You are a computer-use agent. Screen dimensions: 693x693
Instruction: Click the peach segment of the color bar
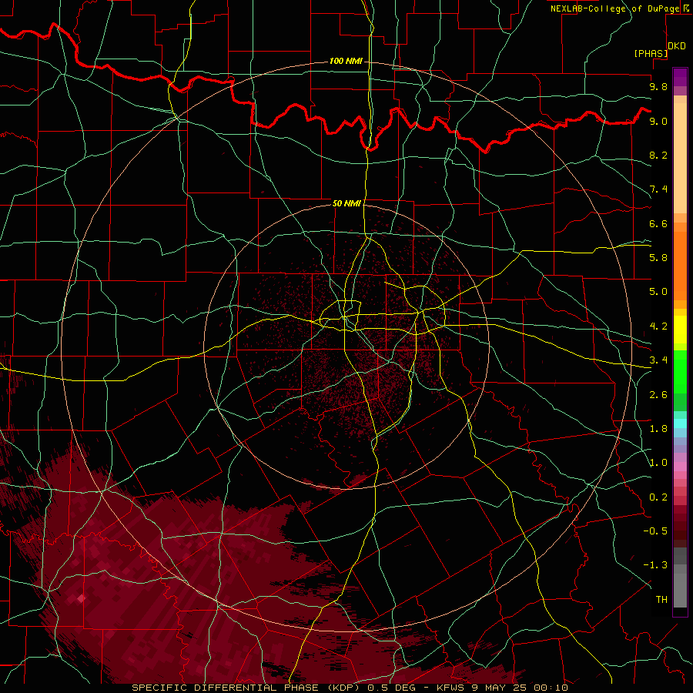(x=680, y=158)
